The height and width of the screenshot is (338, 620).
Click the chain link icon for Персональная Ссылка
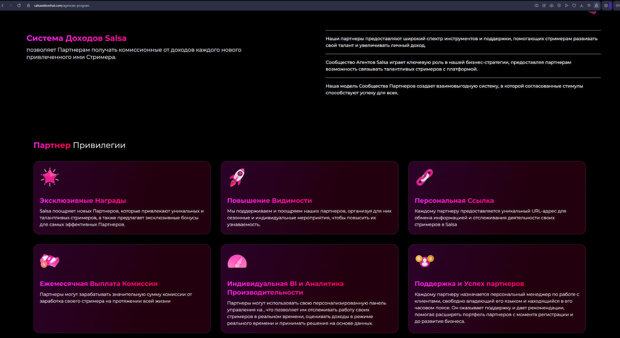tap(424, 177)
